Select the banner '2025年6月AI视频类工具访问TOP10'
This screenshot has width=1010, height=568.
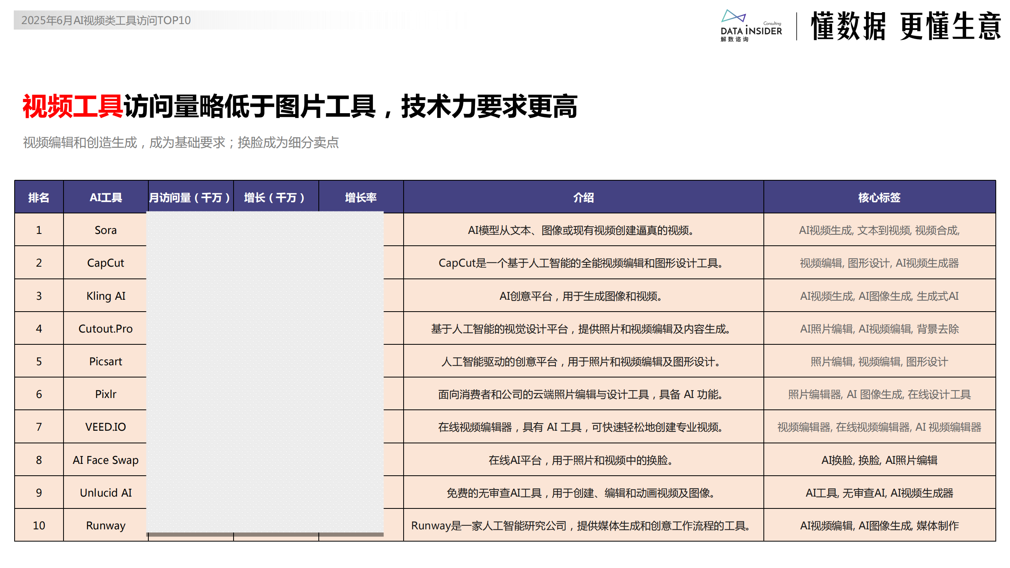[106, 20]
